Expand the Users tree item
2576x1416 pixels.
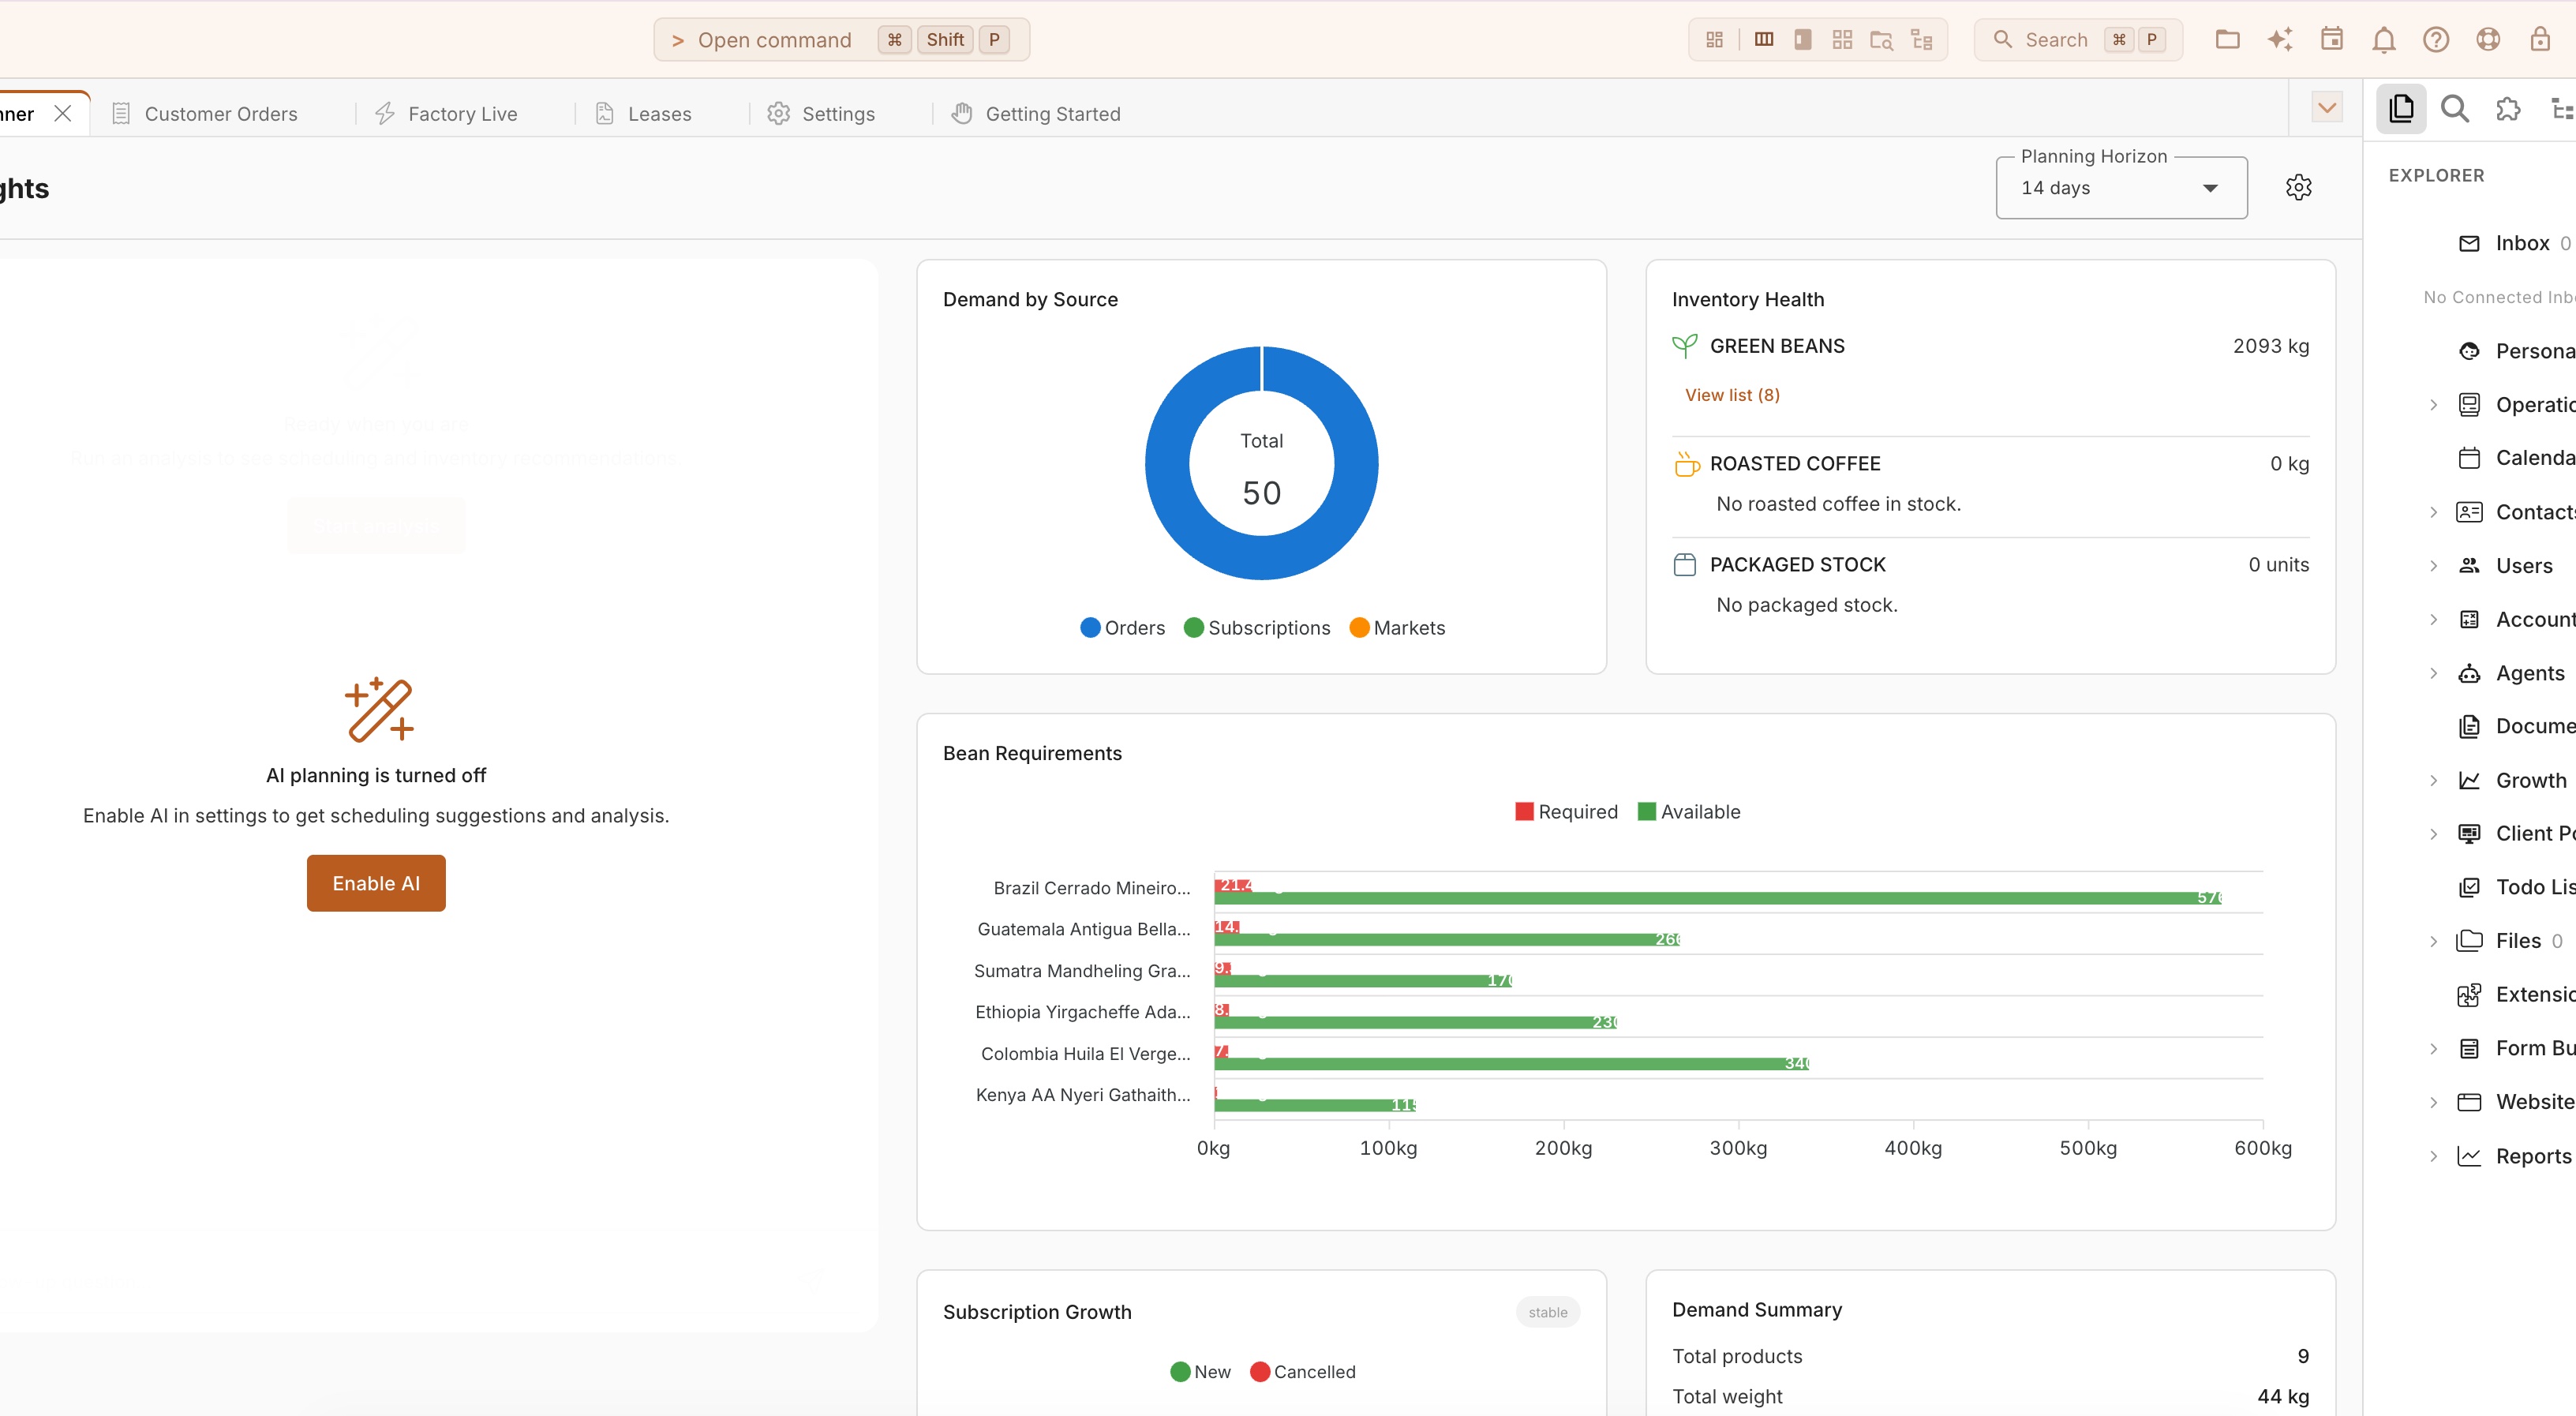click(2434, 566)
